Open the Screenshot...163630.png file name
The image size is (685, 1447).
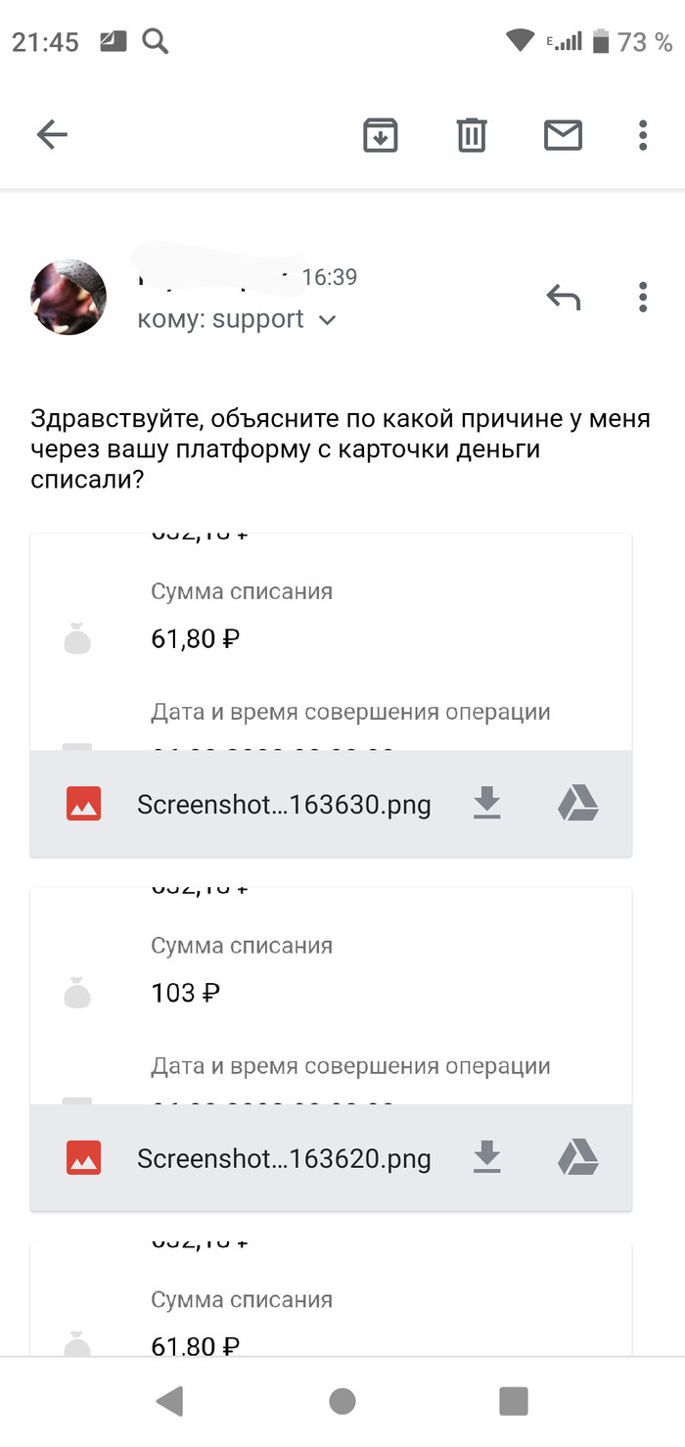click(284, 805)
